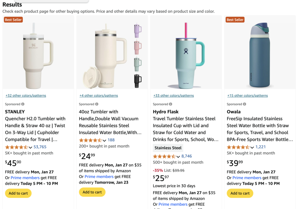Click the Hydro Flask star rating icons
The image size is (299, 209).
164,156
